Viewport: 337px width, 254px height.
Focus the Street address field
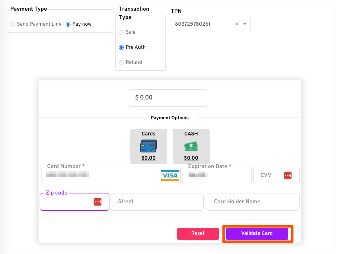(157, 202)
